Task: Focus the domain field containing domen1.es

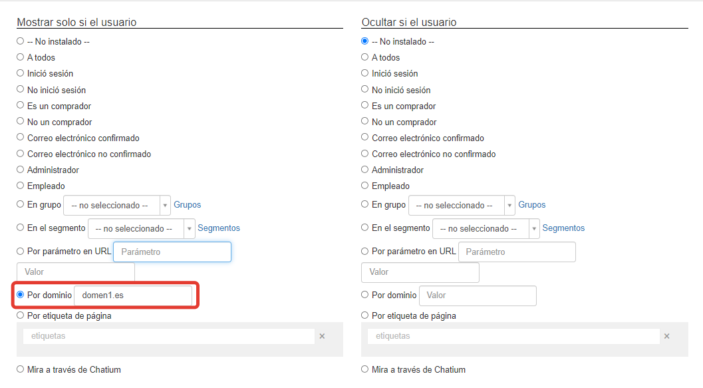Action: [133, 295]
